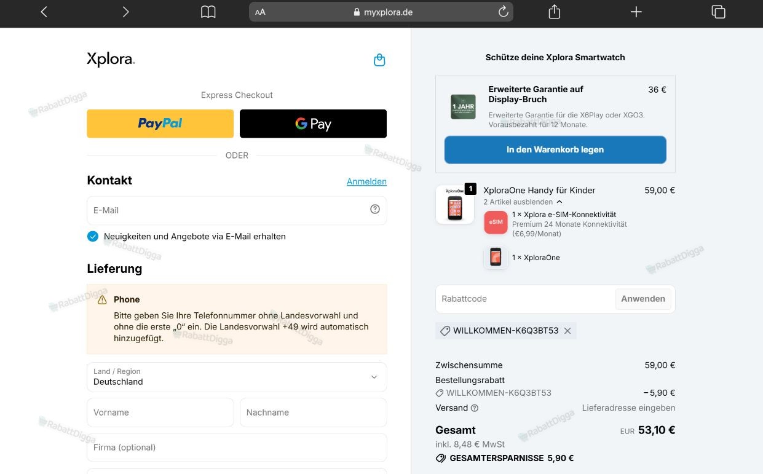763x474 pixels.
Task: Add warranty via In den Warenkorb legen
Action: [555, 149]
